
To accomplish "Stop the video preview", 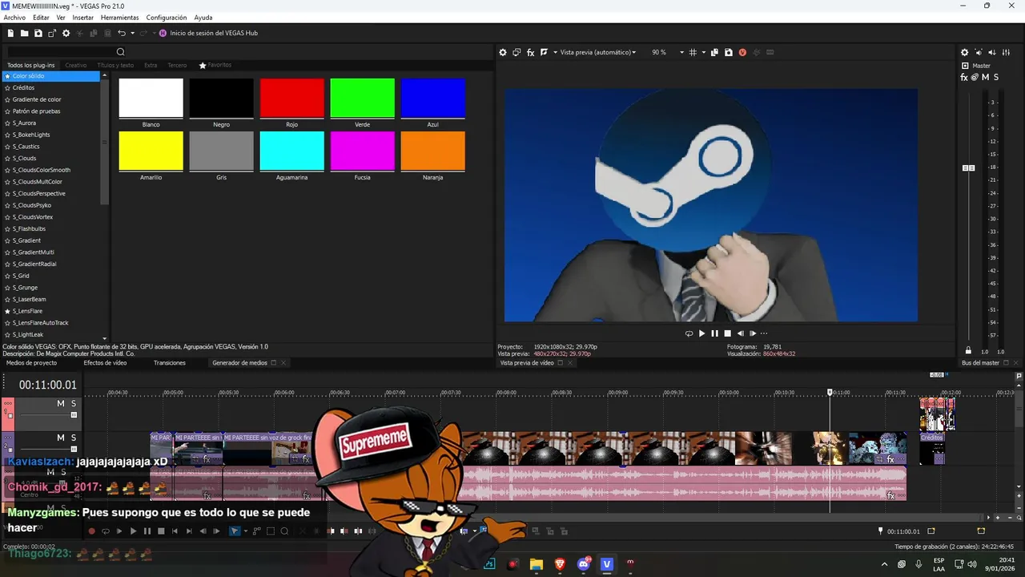I will click(728, 333).
